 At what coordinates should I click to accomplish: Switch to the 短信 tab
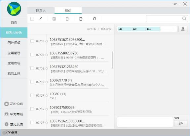(x=68, y=11)
